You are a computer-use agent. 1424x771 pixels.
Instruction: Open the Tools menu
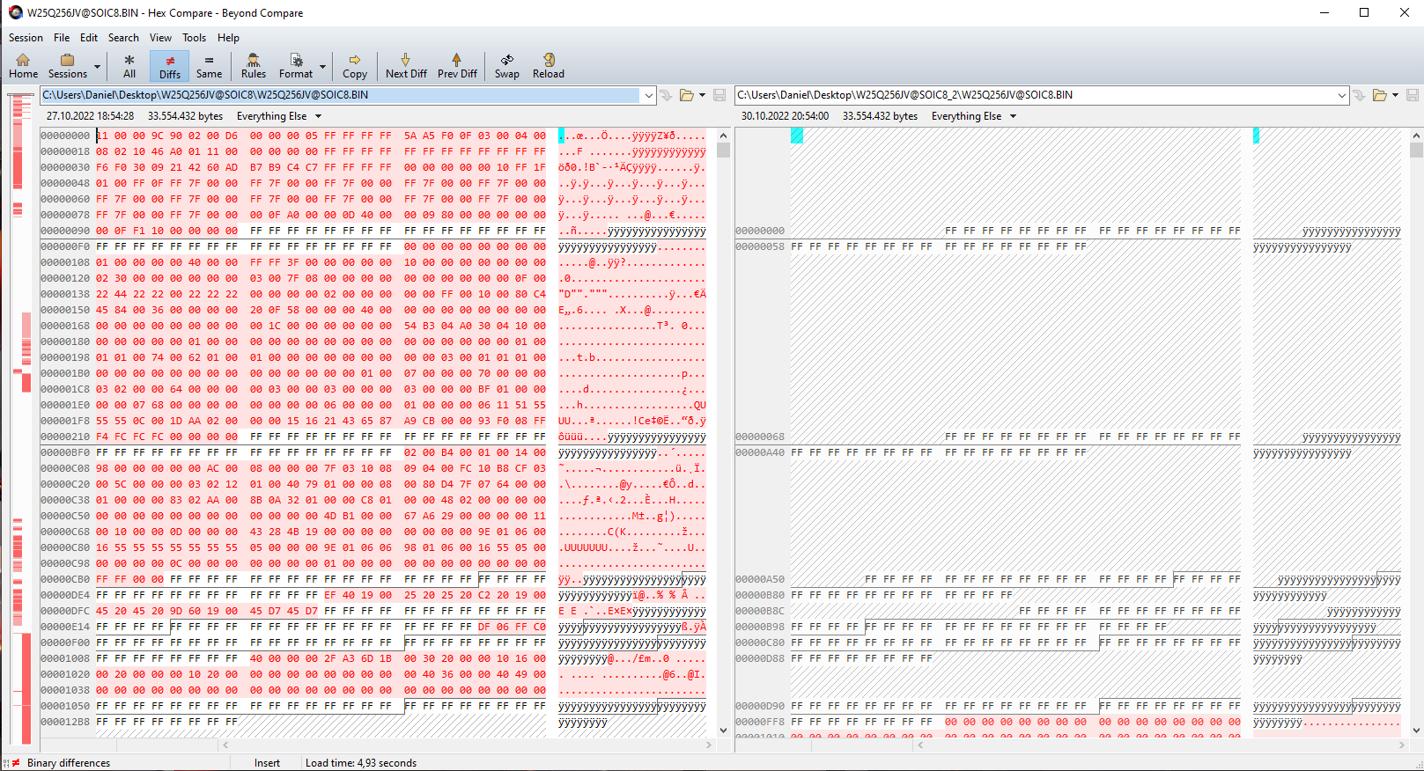click(x=194, y=38)
